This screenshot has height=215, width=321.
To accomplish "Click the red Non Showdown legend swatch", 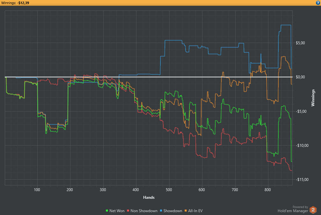I will (x=128, y=211).
